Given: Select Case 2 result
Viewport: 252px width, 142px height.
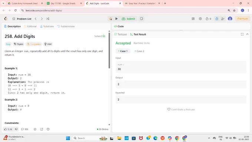Looking at the screenshot, I should [139, 51].
